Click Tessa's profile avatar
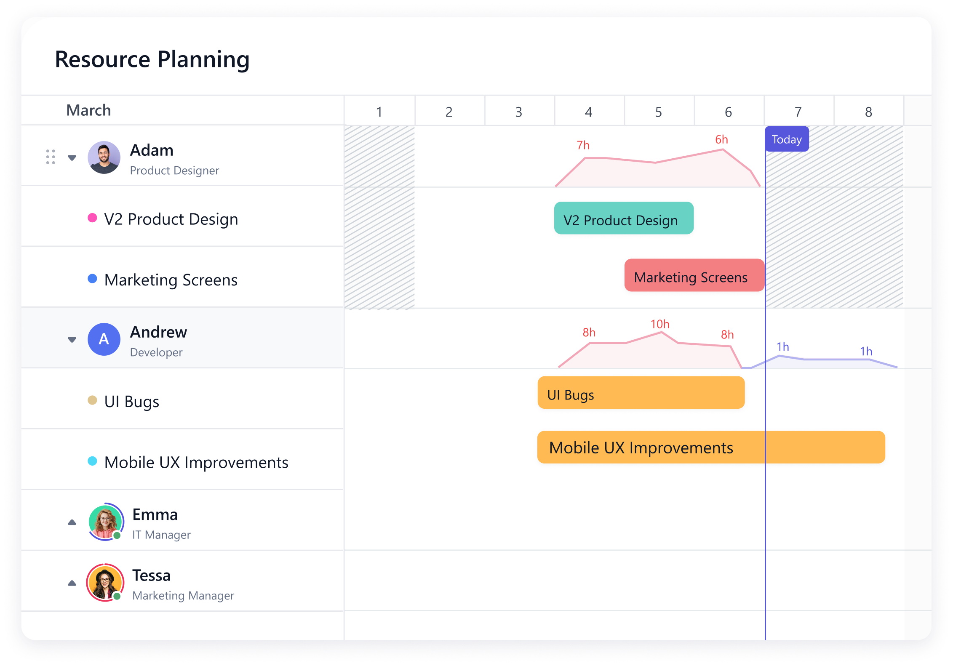The image size is (953, 666). point(105,583)
